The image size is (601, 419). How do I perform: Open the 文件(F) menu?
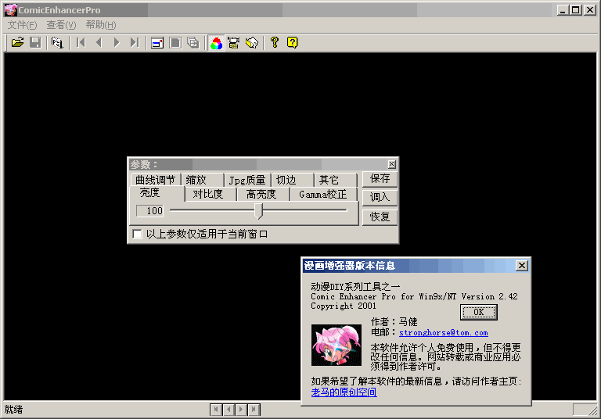(x=22, y=25)
